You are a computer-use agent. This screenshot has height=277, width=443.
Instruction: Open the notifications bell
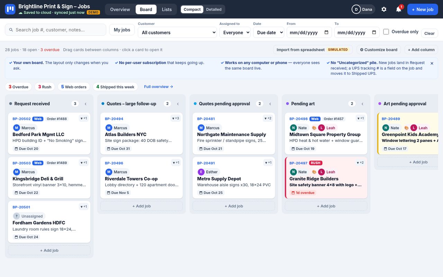pos(399,9)
